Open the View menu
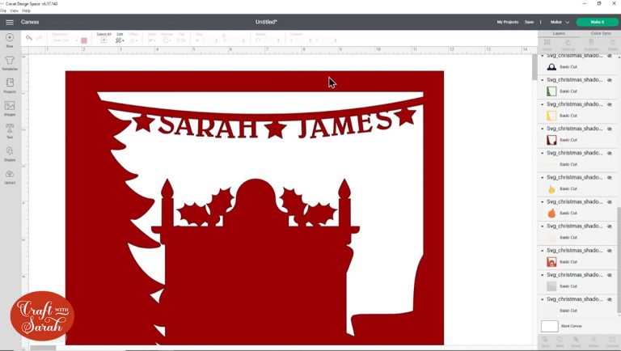Viewport: 621px width, 351px height. (x=15, y=11)
